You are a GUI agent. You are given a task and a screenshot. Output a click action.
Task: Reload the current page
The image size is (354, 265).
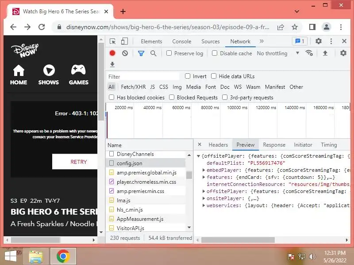click(42, 27)
